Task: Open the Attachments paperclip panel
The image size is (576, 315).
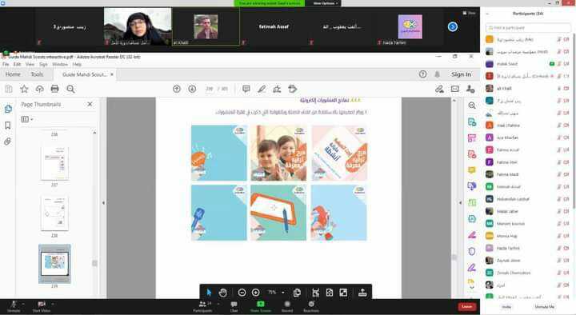Action: pyautogui.click(x=8, y=142)
